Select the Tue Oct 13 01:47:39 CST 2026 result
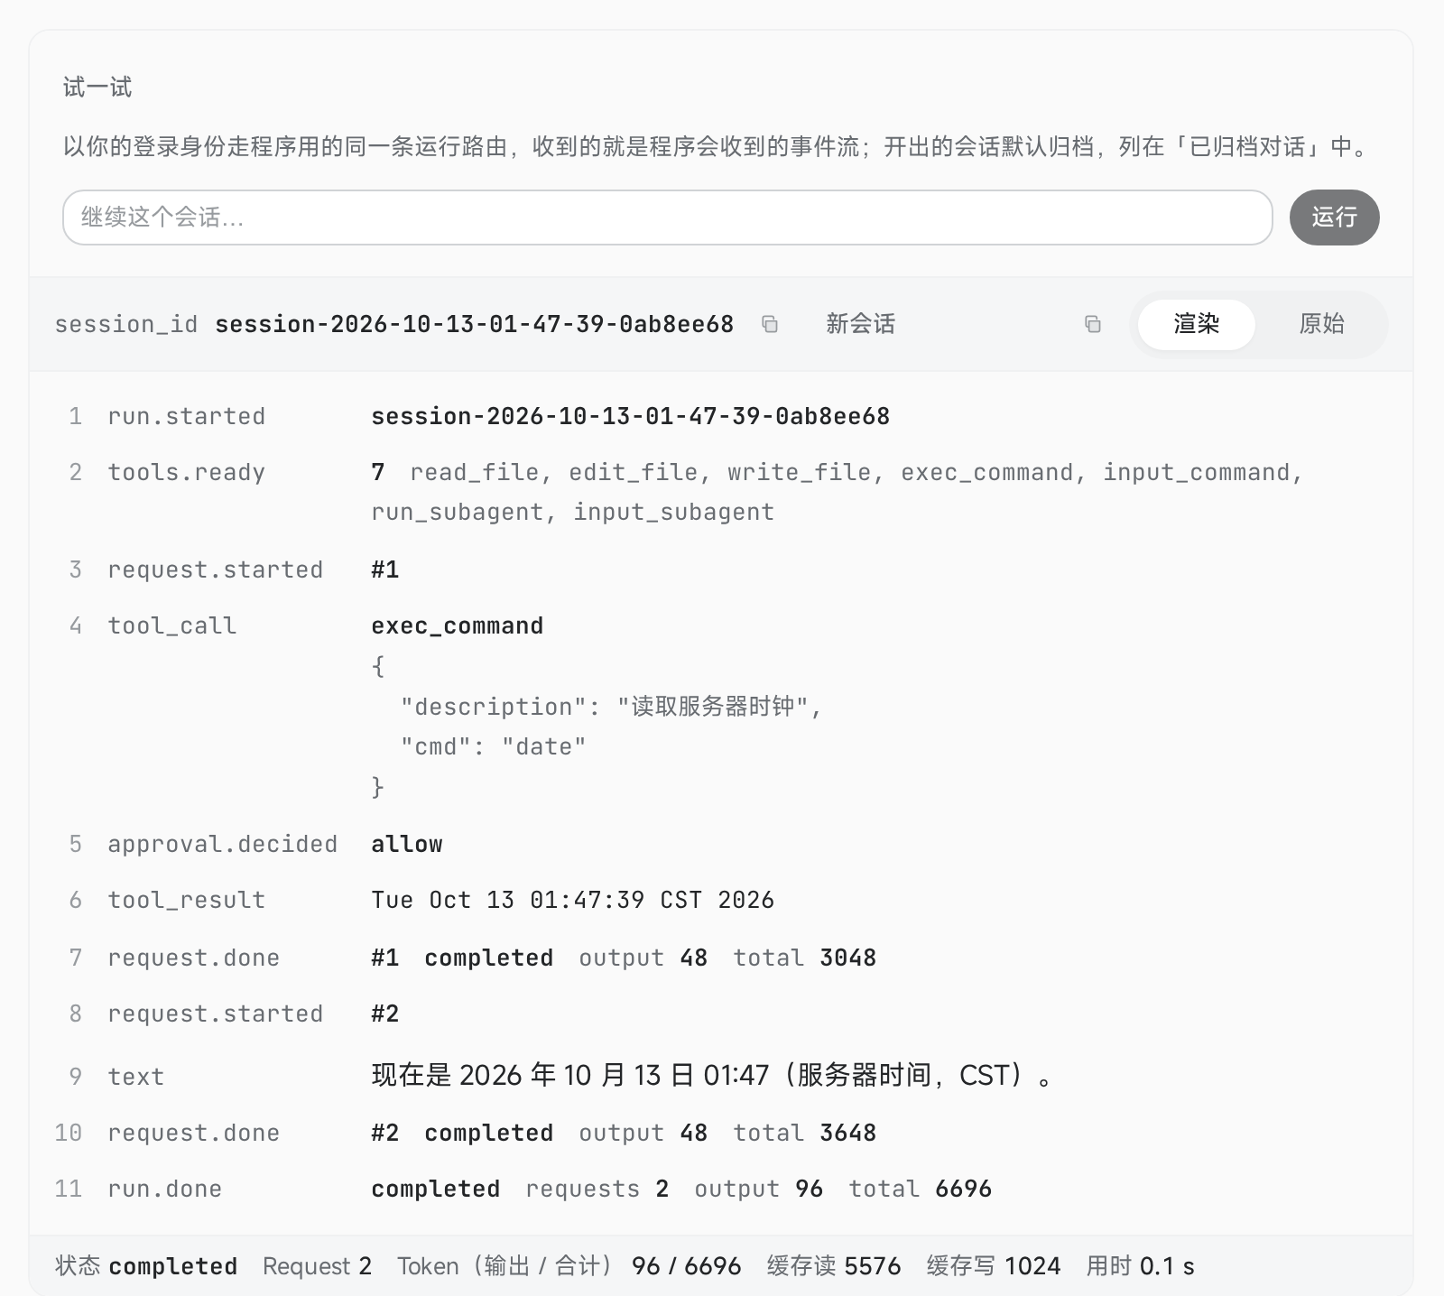1444x1296 pixels. click(x=573, y=900)
